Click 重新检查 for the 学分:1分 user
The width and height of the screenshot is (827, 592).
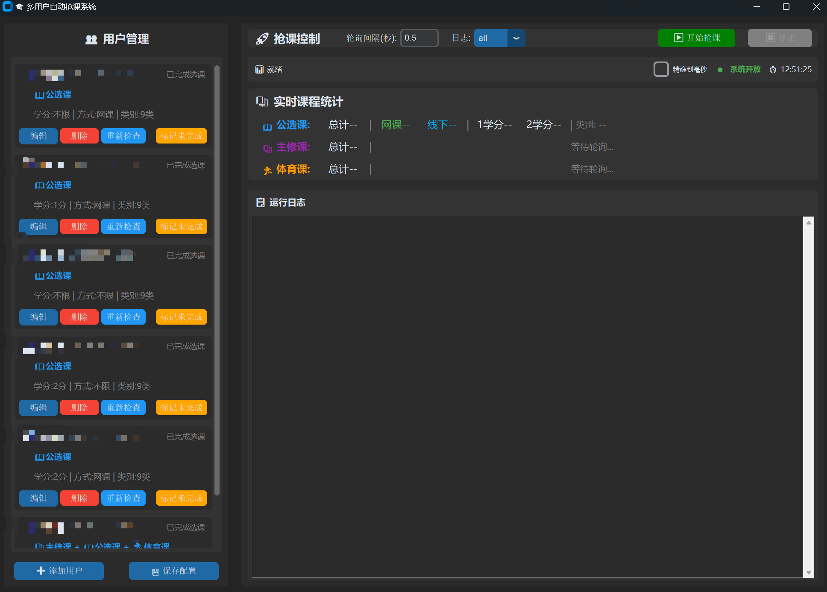123,227
